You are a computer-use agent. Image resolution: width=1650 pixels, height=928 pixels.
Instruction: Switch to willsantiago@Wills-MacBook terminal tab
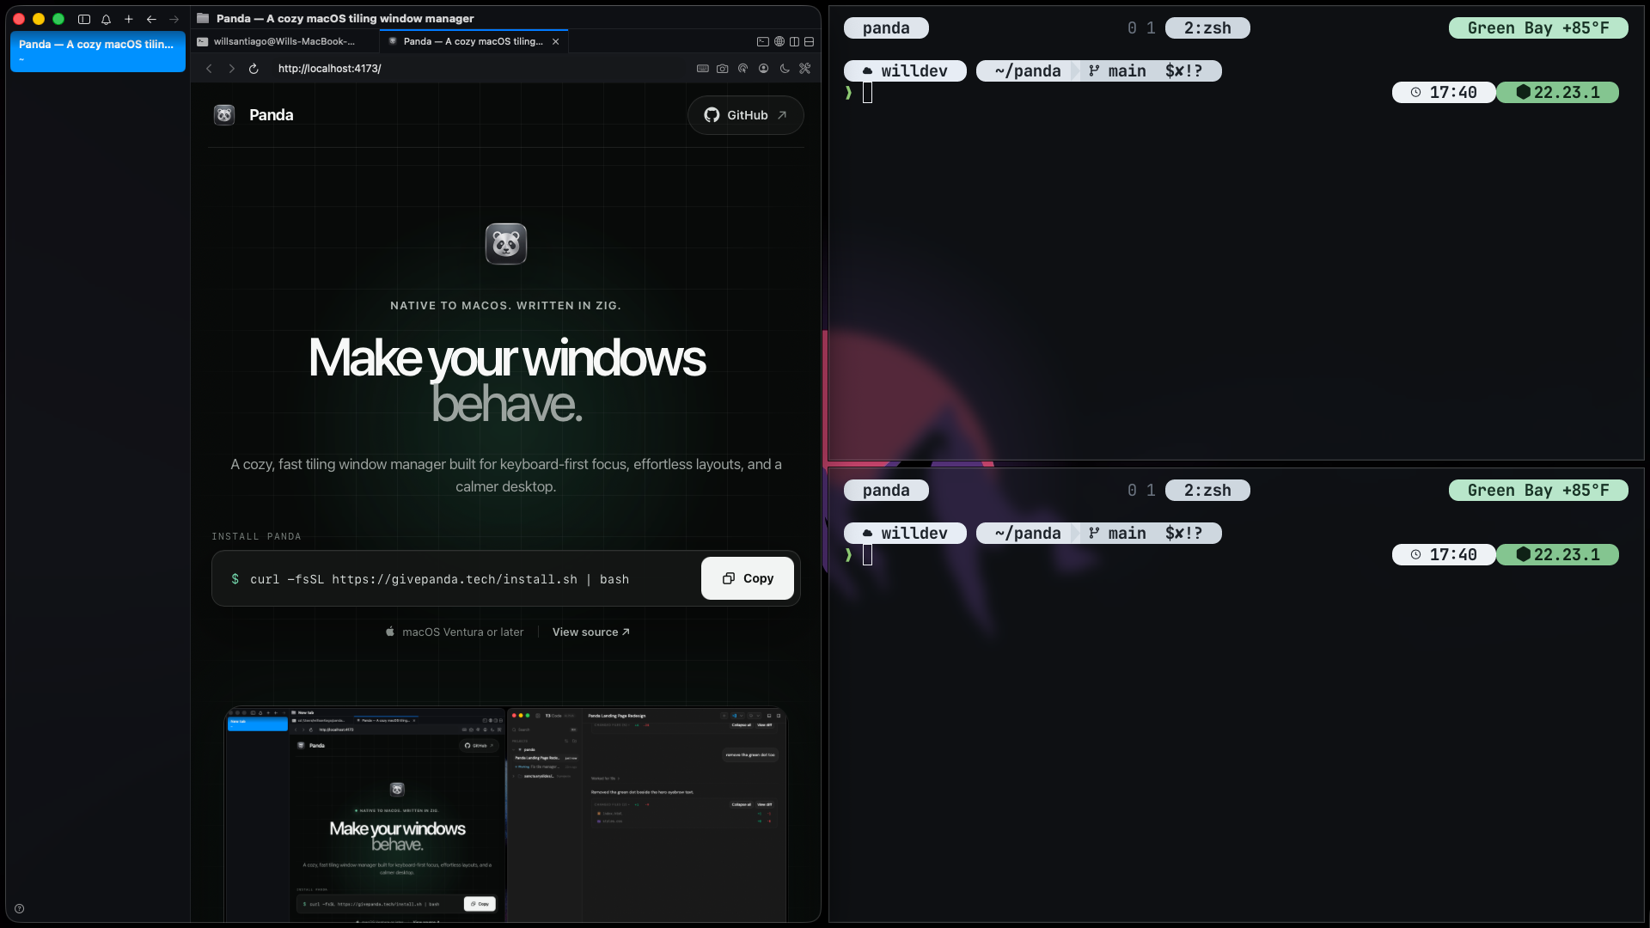pos(284,41)
